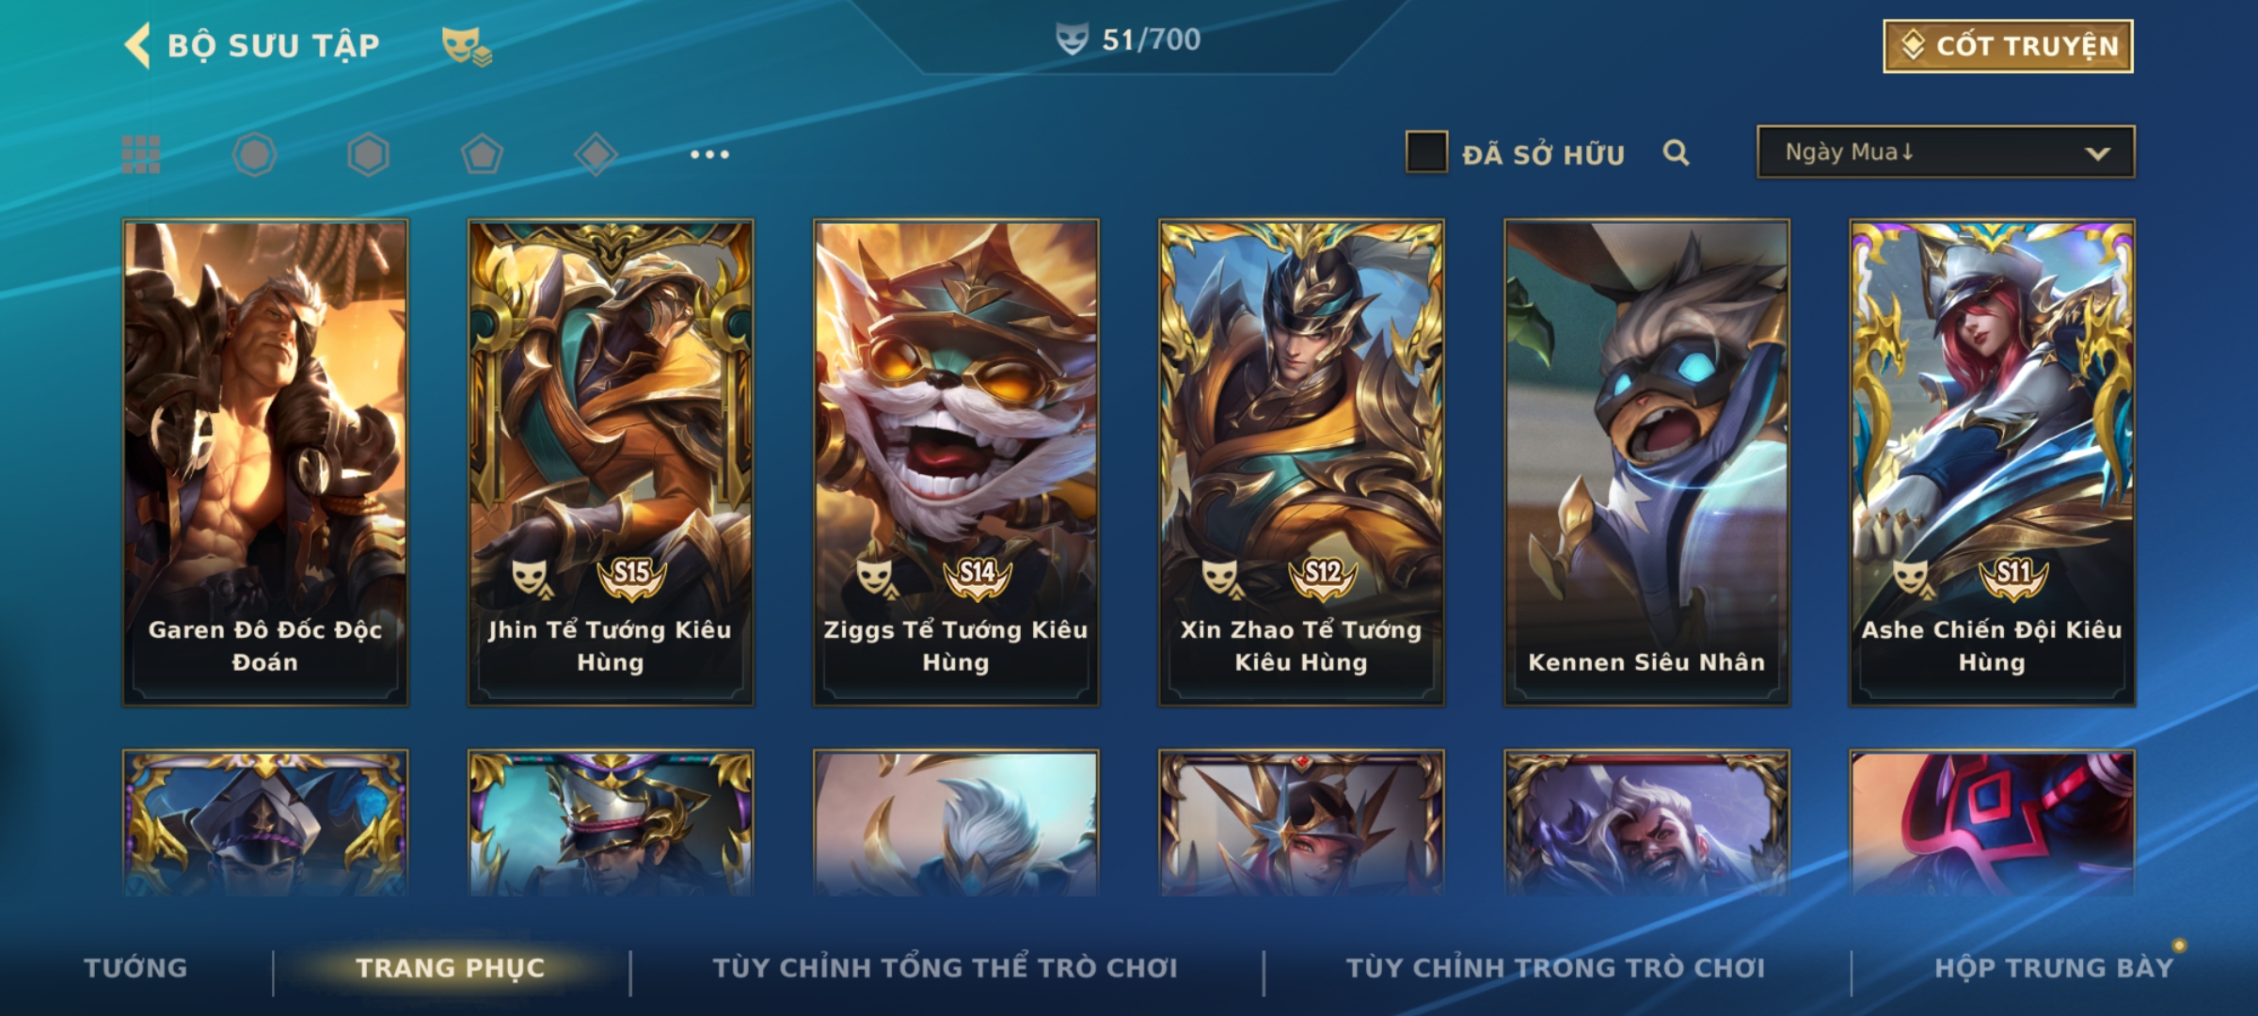Switch to Tùy Chỉnh Trong Trò Chơi tab

pos(1555,967)
